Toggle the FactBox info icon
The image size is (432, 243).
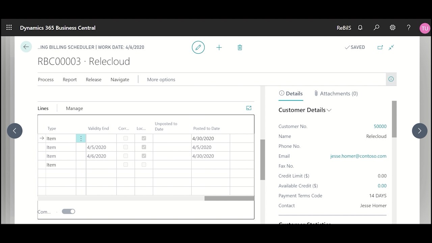click(391, 79)
